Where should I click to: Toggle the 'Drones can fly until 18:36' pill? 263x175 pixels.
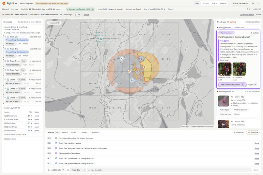[81, 9]
